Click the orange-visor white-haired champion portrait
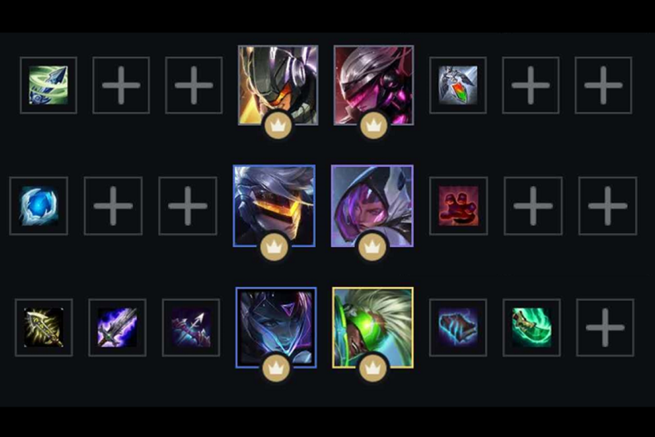The image size is (655, 437). click(274, 205)
